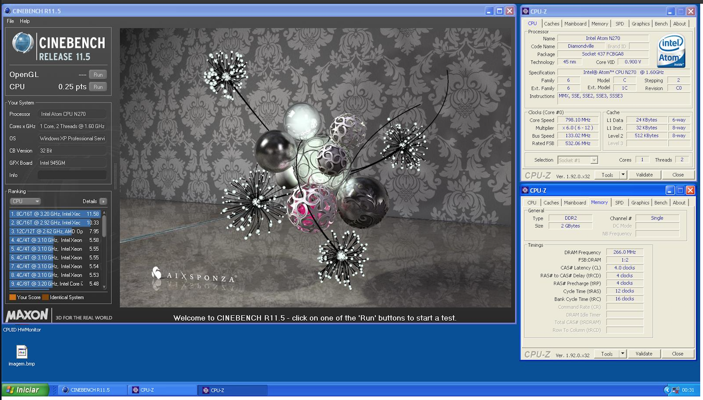Click Close button in top CPU-Z window
Viewport: 703px width, 400px height.
678,175
